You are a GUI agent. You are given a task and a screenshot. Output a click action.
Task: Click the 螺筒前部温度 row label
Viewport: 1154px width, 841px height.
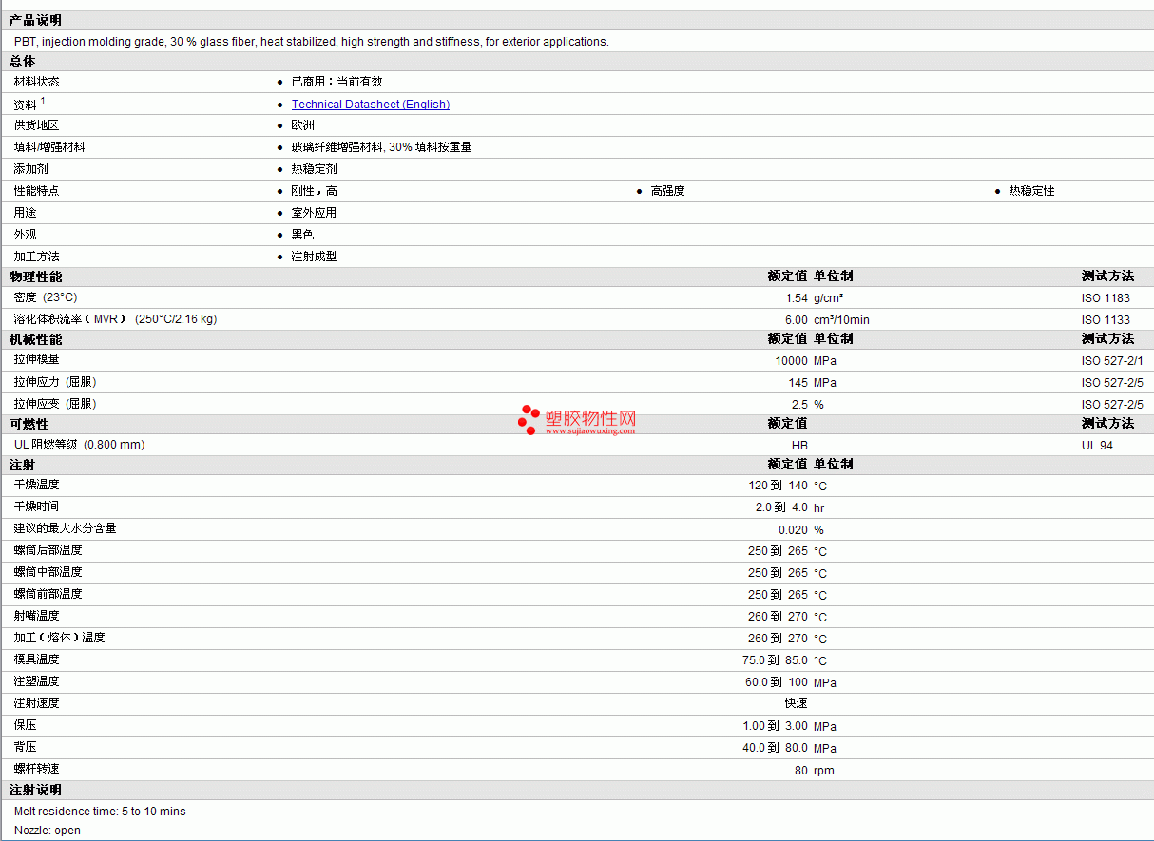pyautogui.click(x=48, y=595)
